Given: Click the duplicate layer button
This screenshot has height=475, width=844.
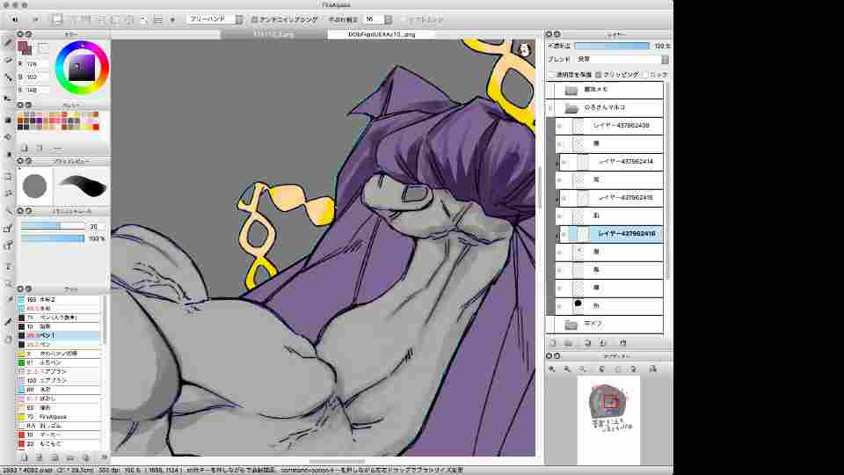Looking at the screenshot, I should coord(587,342).
